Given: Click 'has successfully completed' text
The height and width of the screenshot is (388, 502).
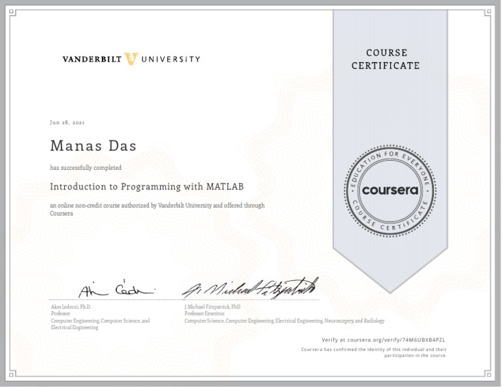Looking at the screenshot, I should pos(86,168).
